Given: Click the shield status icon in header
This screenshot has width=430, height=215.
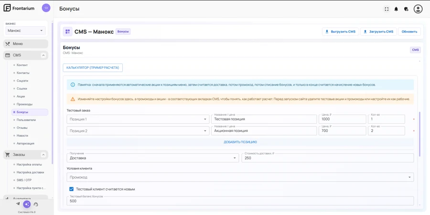Looking at the screenshot, I should pos(407,9).
